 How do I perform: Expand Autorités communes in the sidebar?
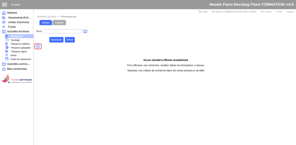pyautogui.click(x=19, y=64)
